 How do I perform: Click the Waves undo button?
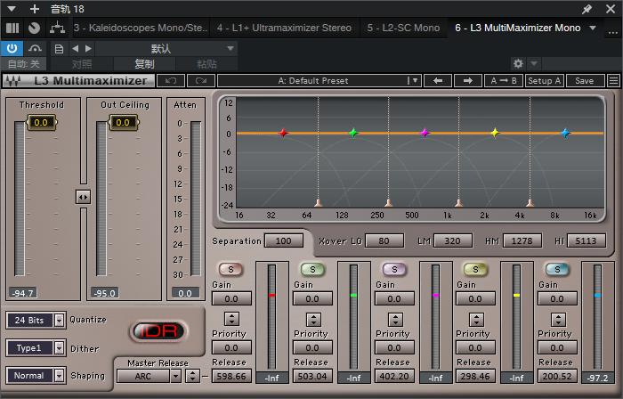(171, 81)
